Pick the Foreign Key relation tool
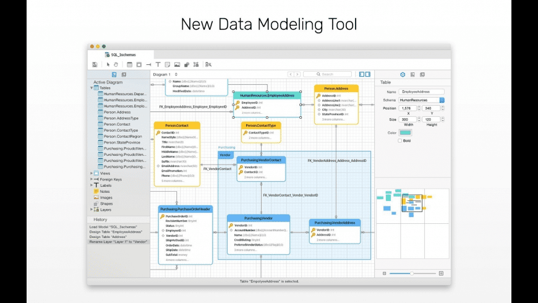 (148, 64)
